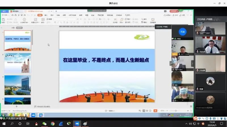
Task: Switch to the Insert ribbon tab
Action: [46, 15]
